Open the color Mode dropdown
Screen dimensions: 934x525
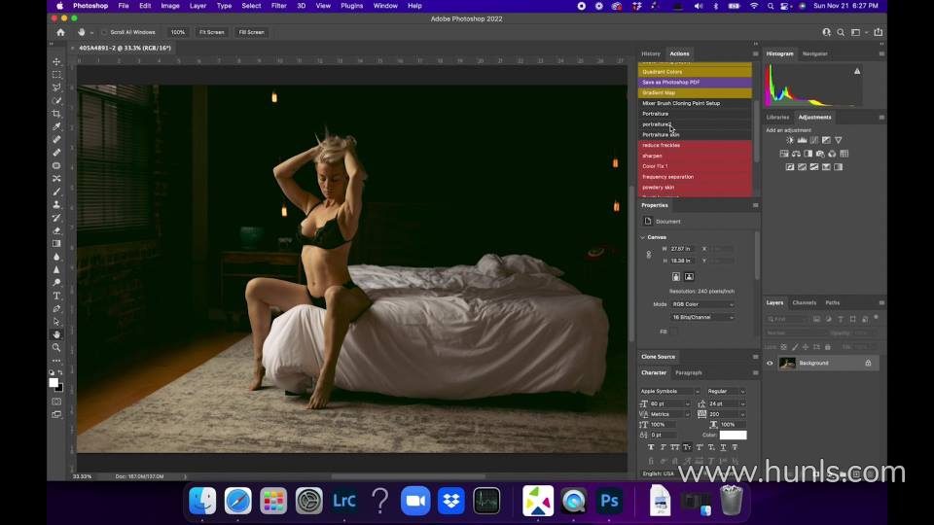[x=701, y=304]
